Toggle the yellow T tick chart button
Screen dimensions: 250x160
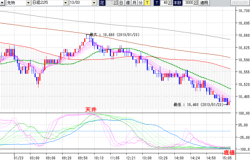point(147,3)
